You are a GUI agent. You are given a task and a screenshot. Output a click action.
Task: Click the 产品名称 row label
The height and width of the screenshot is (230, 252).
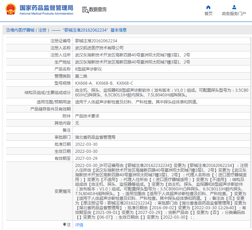pyautogui.click(x=62, y=69)
